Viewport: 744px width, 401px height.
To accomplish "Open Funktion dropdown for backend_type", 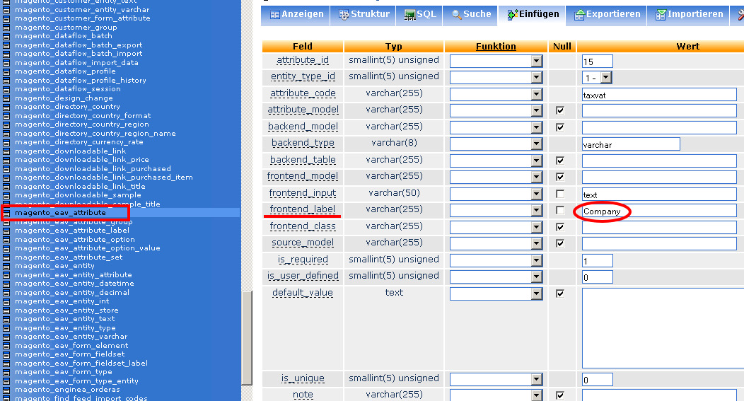I will click(496, 144).
